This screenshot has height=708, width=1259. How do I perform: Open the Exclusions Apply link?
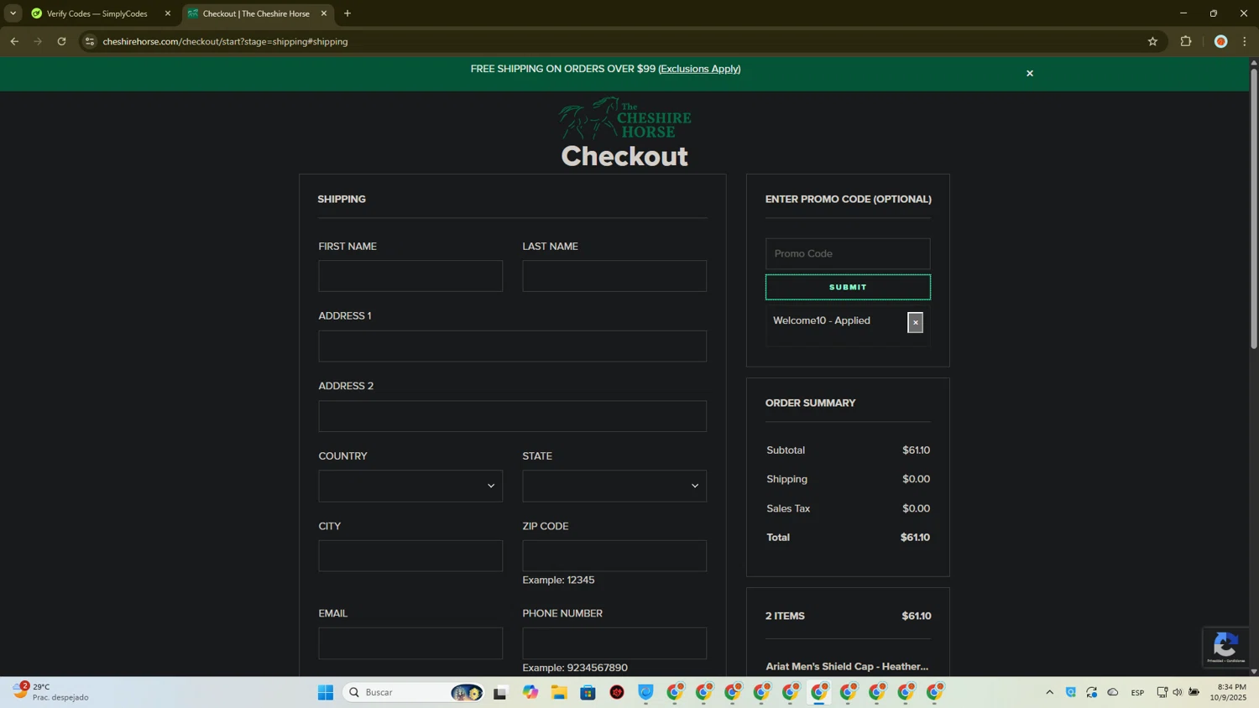(x=699, y=69)
